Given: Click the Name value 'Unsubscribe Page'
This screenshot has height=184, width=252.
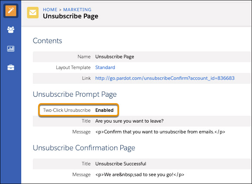Looking at the screenshot, I should [115, 57].
